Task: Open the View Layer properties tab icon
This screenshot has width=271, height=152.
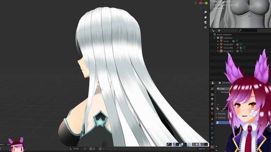Action: point(212,104)
